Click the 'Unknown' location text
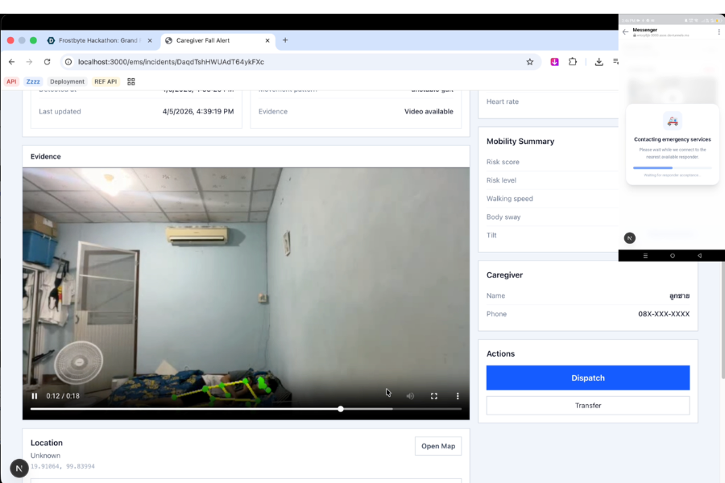 click(45, 456)
